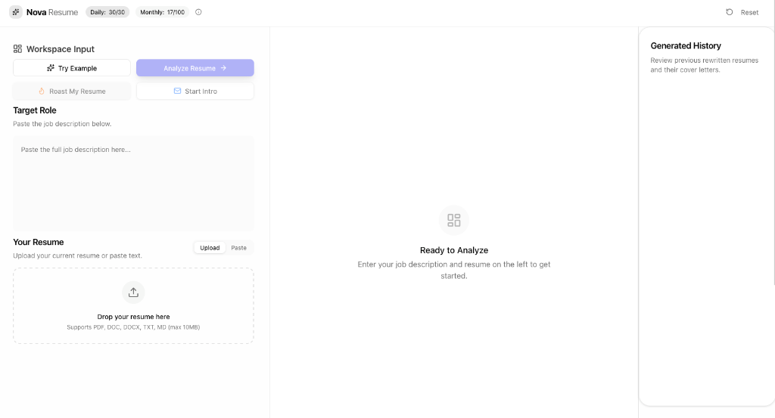Image resolution: width=775 pixels, height=418 pixels.
Task: Click the Monthly: 17/100 usage badge
Action: coord(162,12)
